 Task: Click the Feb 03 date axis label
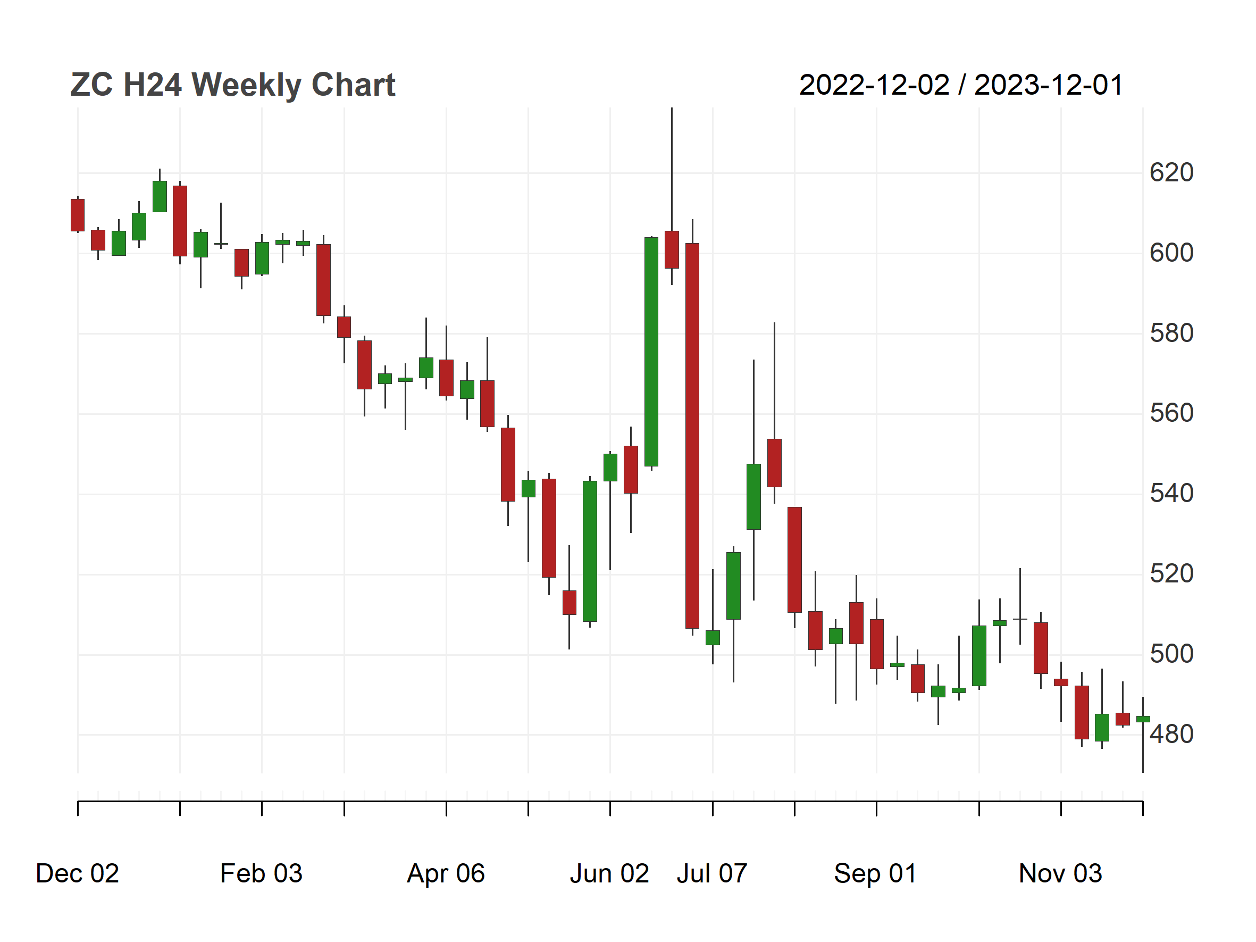coord(261,873)
